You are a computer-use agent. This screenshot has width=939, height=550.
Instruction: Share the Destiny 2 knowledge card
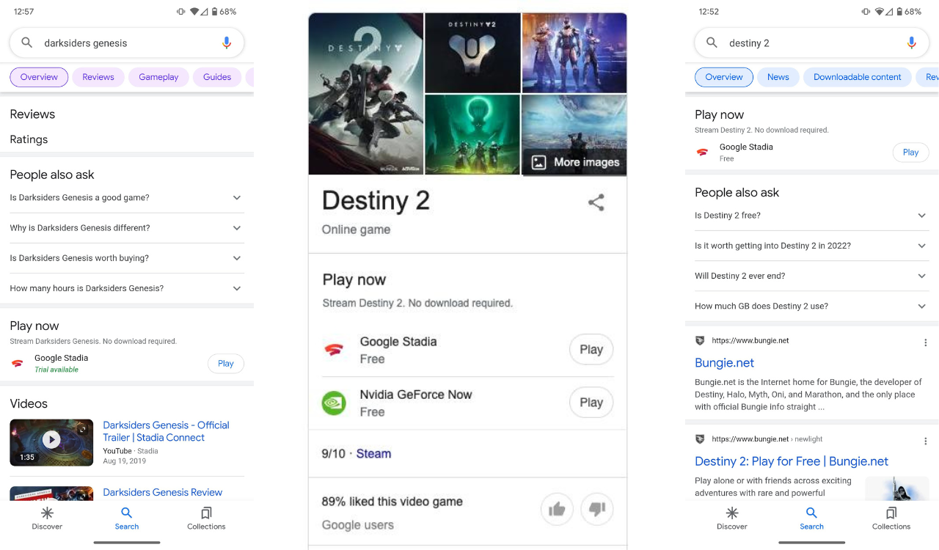pos(596,202)
